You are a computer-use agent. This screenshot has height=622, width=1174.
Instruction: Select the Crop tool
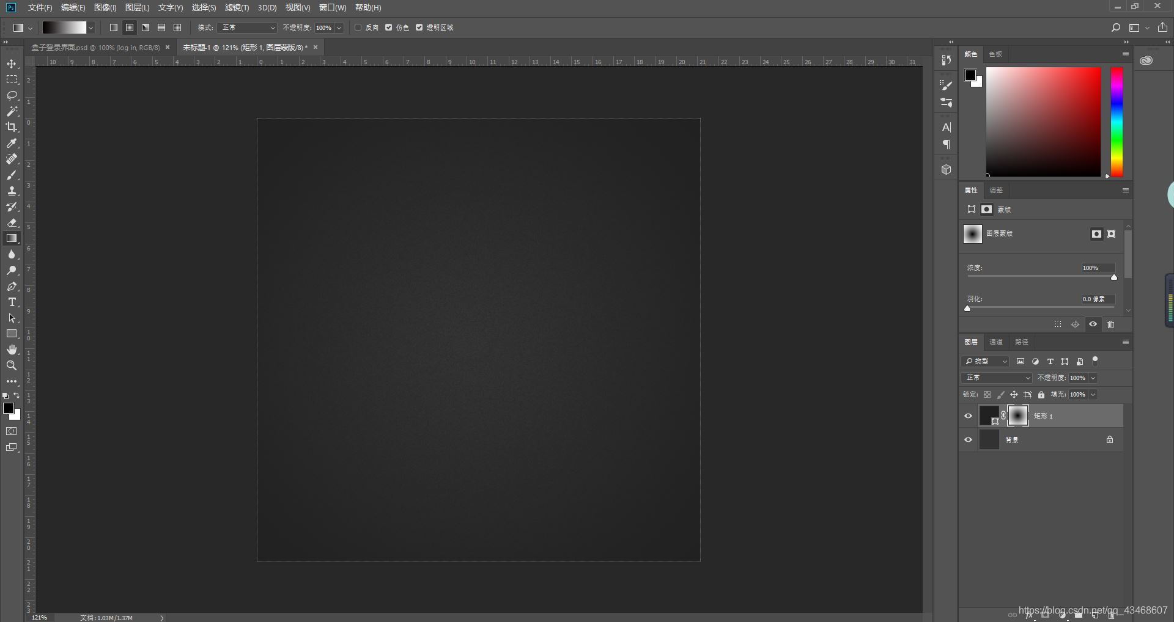tap(12, 127)
